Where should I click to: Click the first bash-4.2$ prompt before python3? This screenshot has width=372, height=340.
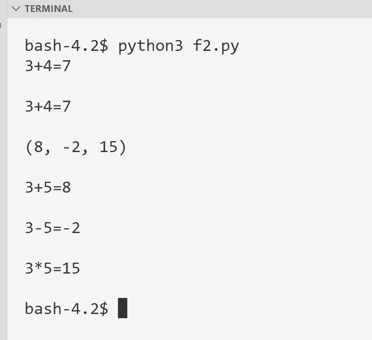tap(67, 46)
